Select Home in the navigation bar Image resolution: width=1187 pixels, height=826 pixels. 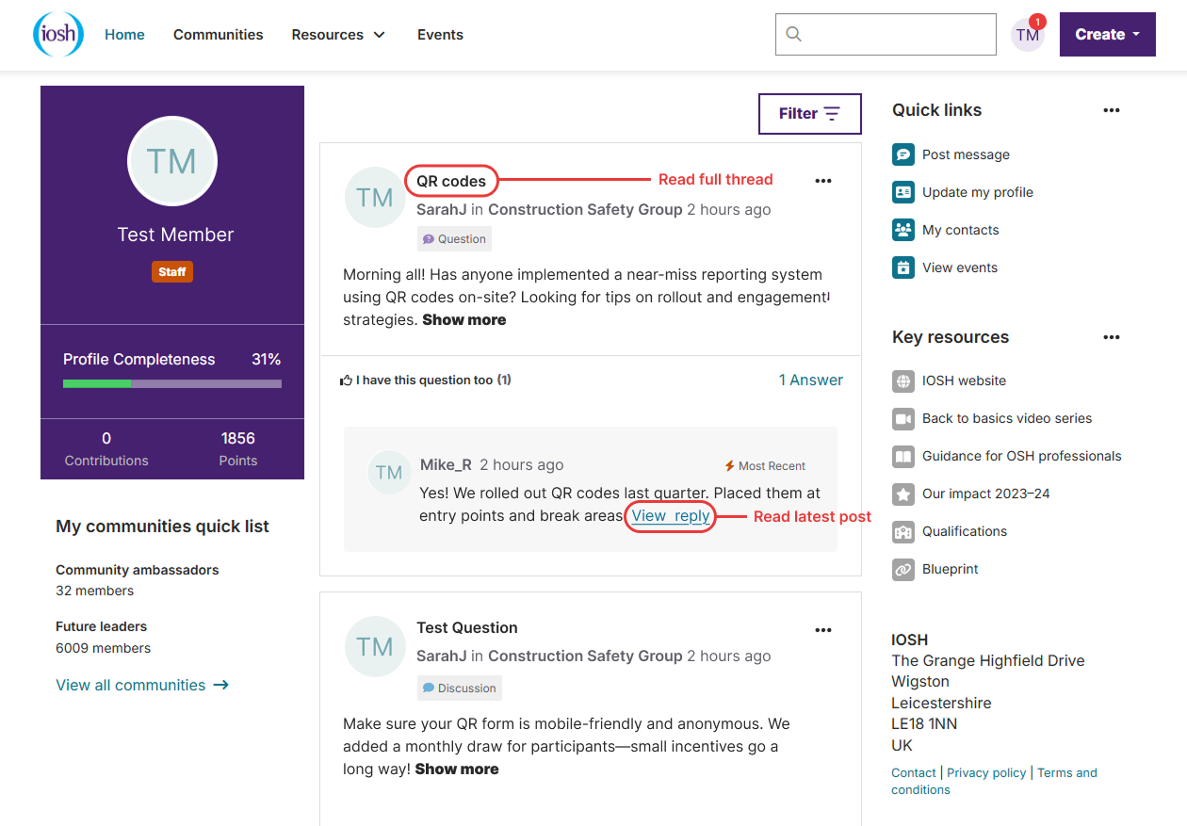pos(124,34)
